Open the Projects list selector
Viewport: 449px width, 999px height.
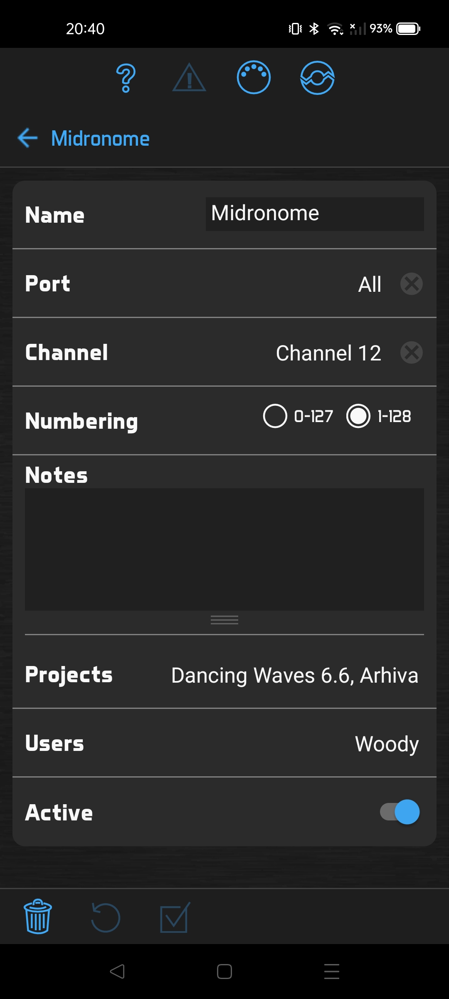pos(294,675)
